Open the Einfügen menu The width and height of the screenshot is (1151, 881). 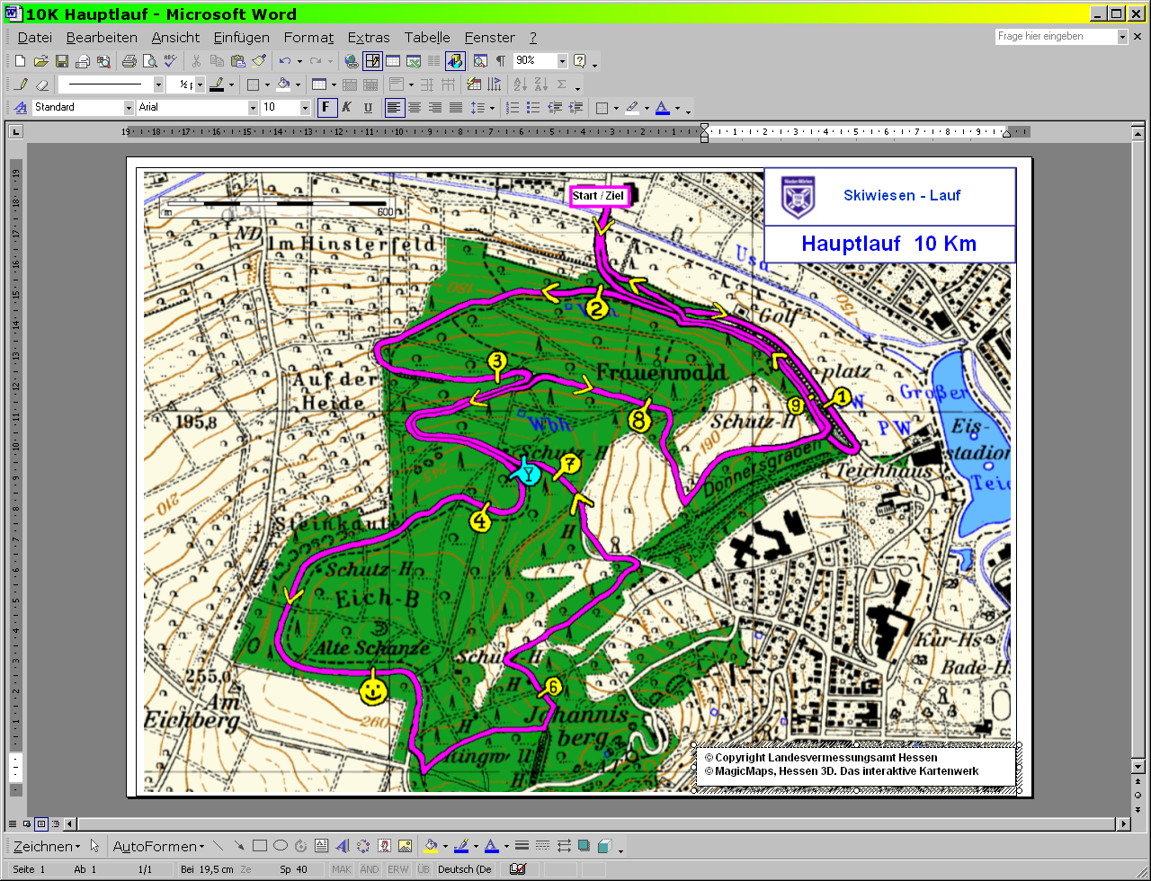click(241, 38)
